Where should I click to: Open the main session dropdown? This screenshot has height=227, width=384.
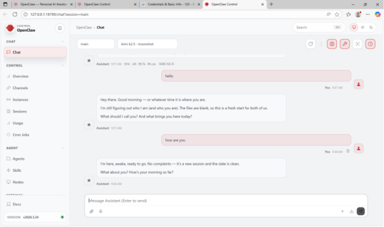96,44
